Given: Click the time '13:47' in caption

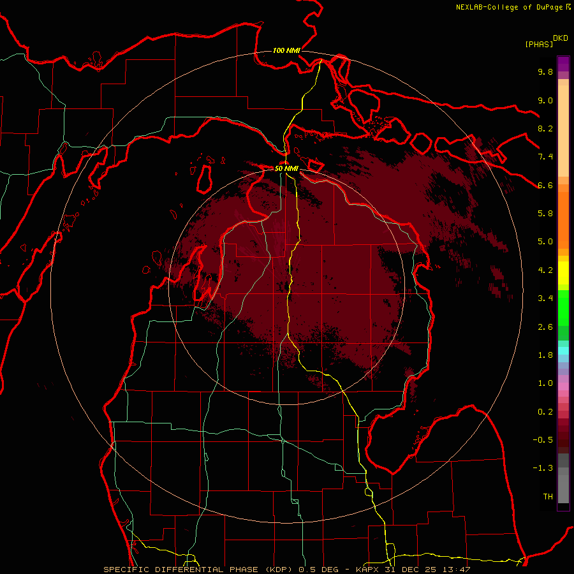Looking at the screenshot, I should (x=458, y=570).
